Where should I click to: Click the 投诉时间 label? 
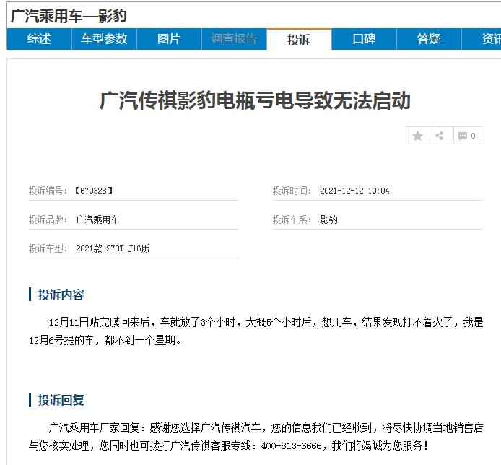[x=292, y=191]
